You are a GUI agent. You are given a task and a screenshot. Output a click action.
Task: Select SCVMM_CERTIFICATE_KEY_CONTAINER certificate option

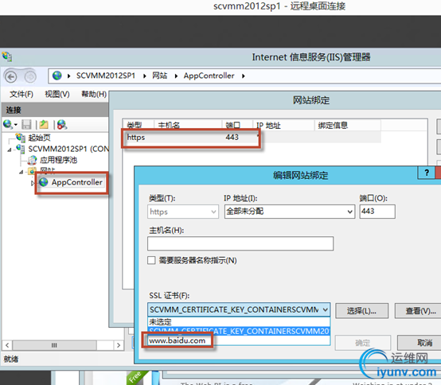point(239,331)
